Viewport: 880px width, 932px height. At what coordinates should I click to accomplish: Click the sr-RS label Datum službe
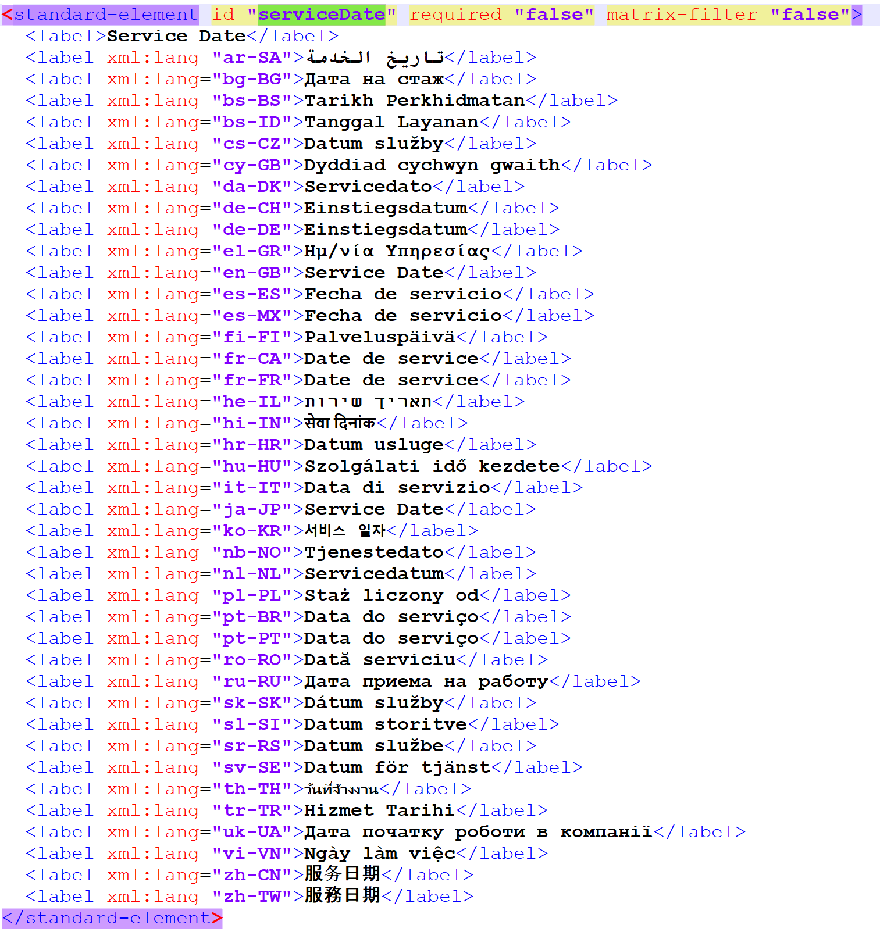click(374, 746)
